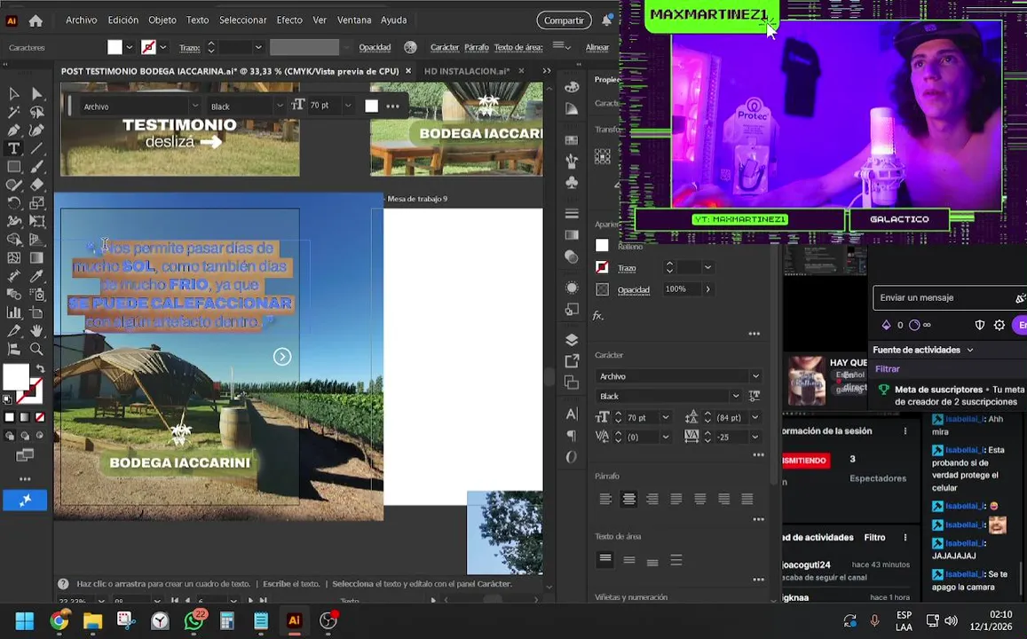Set area text vertical alignment to bottom
Image resolution: width=1027 pixels, height=639 pixels.
(652, 560)
